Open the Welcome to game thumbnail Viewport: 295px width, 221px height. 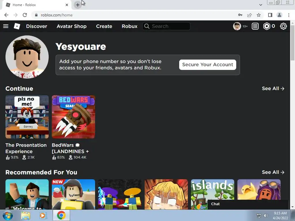27,194
